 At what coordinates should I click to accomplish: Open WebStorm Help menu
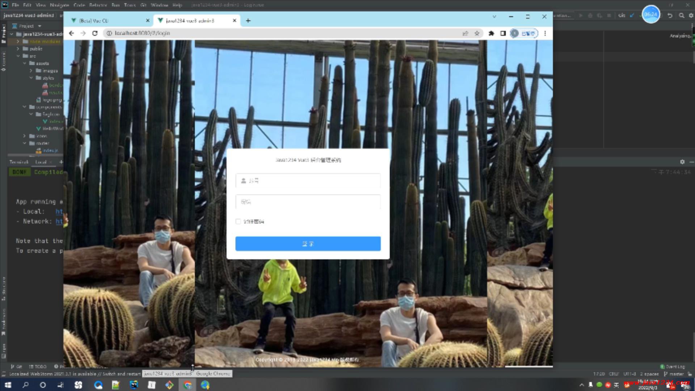coord(177,5)
